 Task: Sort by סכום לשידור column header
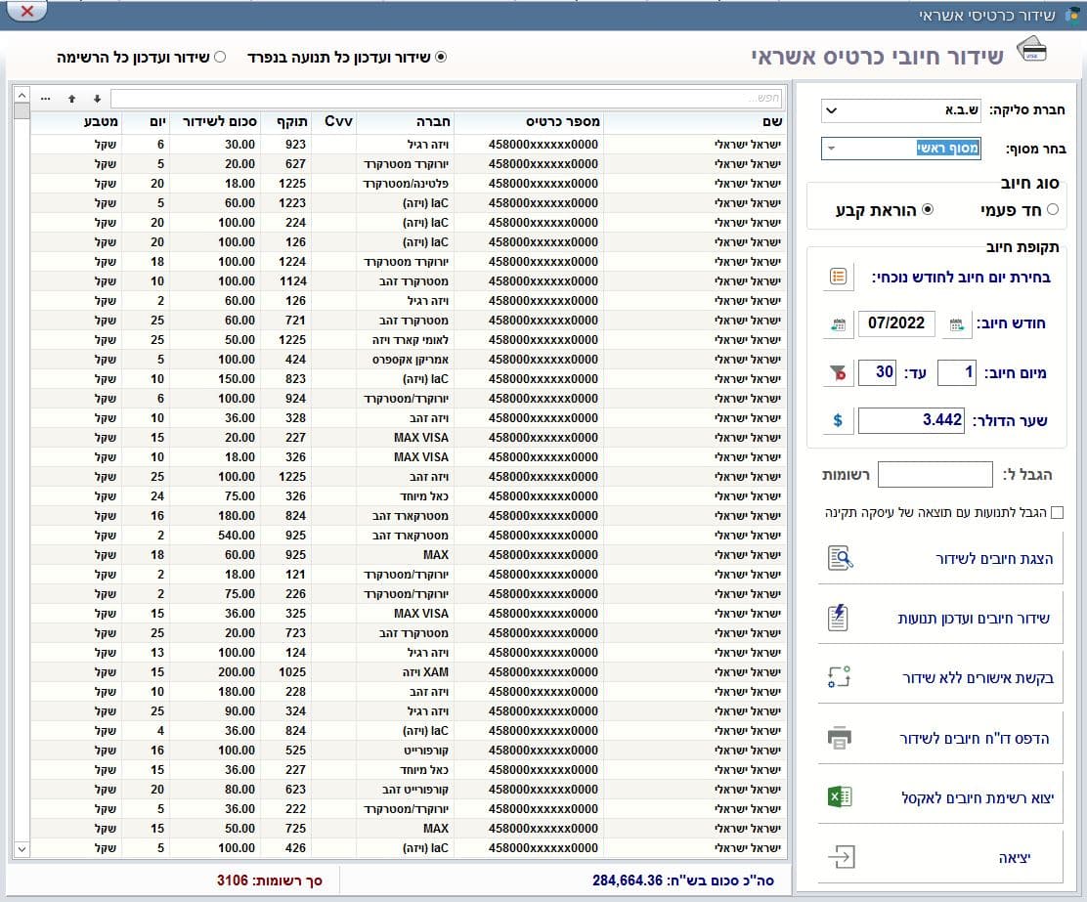(219, 122)
